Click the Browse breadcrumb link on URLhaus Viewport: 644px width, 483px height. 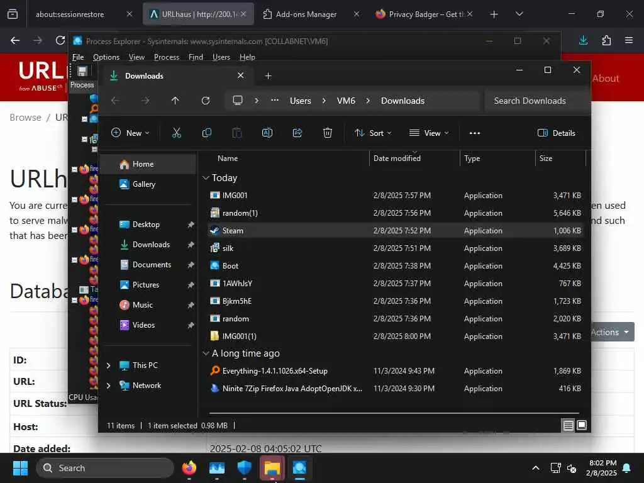click(25, 118)
